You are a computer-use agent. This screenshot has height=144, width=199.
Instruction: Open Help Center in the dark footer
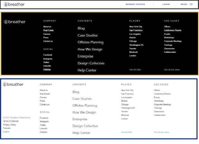click(87, 70)
